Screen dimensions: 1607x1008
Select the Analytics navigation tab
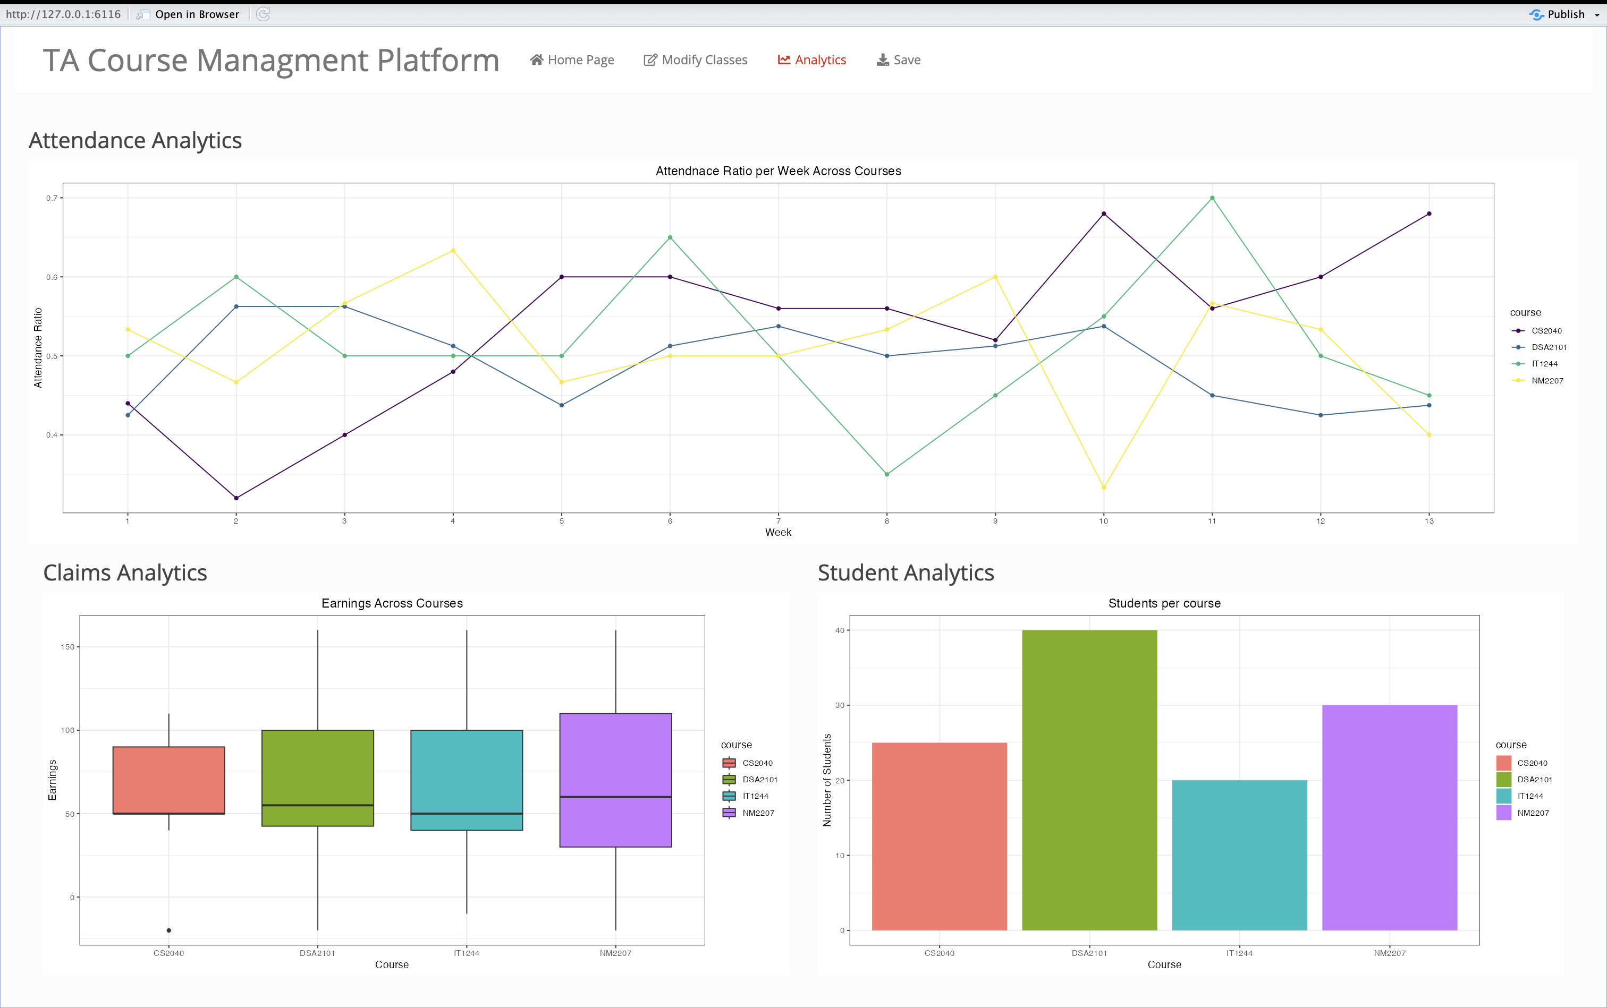coord(820,60)
